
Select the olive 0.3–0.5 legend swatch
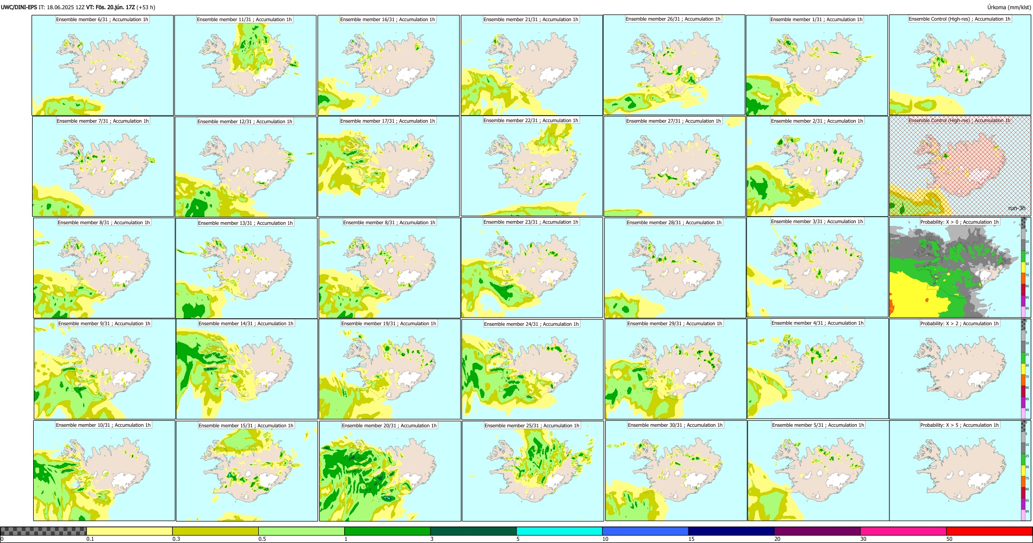click(x=215, y=531)
